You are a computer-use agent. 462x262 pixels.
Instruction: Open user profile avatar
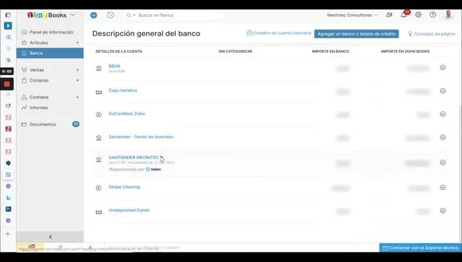pyautogui.click(x=448, y=15)
